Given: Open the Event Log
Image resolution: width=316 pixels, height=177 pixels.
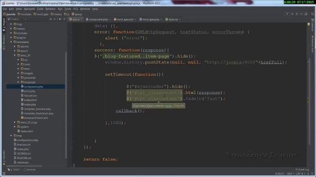Looking at the screenshot, I should click(x=302, y=170).
